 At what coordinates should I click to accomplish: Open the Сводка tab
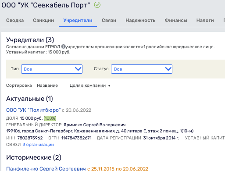point(15,20)
